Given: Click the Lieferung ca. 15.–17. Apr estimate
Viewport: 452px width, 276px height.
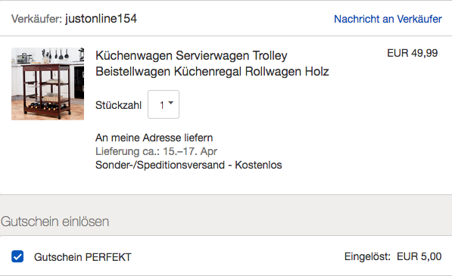Looking at the screenshot, I should tap(156, 151).
